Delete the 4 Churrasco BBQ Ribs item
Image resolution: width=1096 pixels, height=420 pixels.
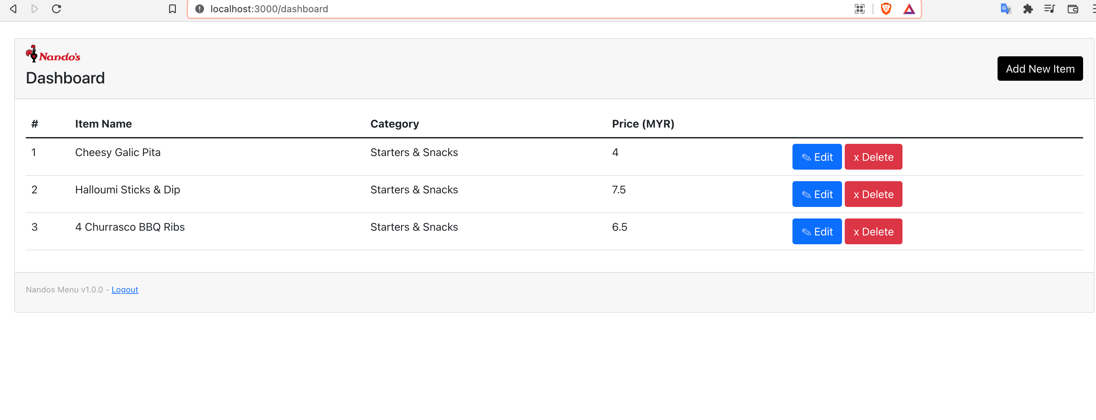873,232
